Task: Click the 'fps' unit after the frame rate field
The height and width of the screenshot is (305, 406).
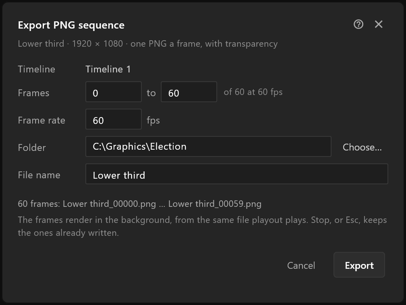Action: pyautogui.click(x=153, y=121)
